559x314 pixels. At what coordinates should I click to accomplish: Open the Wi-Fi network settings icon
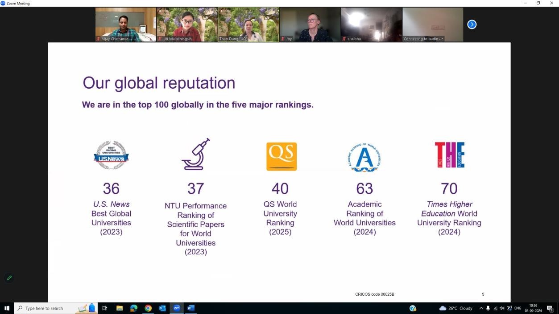click(x=495, y=308)
